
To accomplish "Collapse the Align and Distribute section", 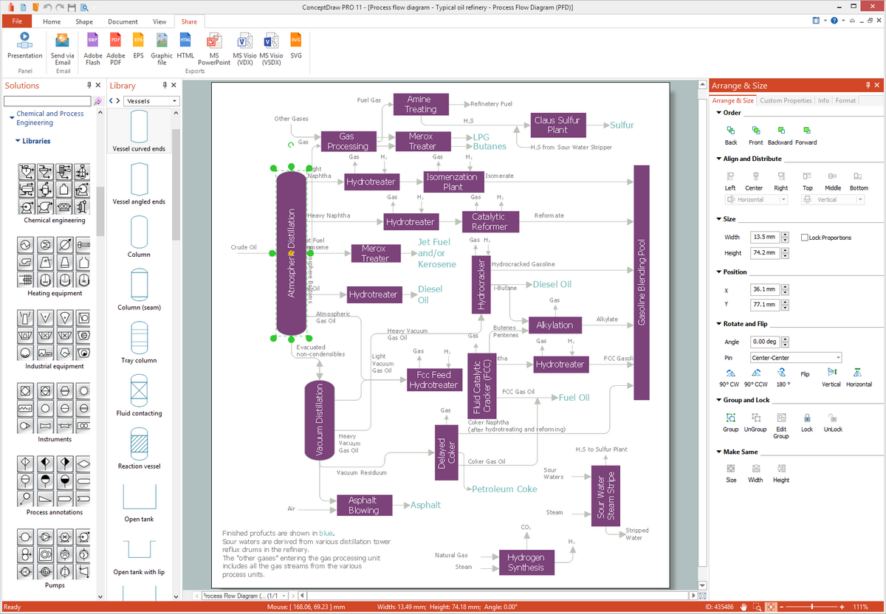I will tap(719, 159).
